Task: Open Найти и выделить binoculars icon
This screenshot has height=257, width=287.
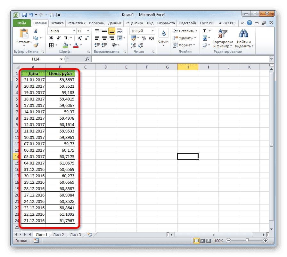Action: (x=243, y=34)
